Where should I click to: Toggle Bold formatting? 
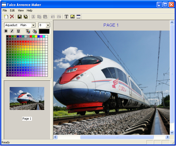pos(6,31)
